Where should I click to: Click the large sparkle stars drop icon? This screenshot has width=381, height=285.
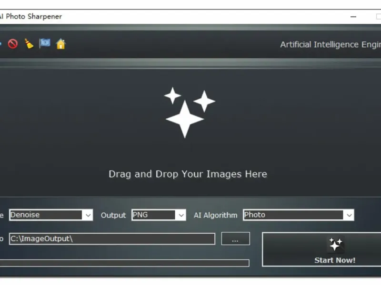click(x=190, y=113)
